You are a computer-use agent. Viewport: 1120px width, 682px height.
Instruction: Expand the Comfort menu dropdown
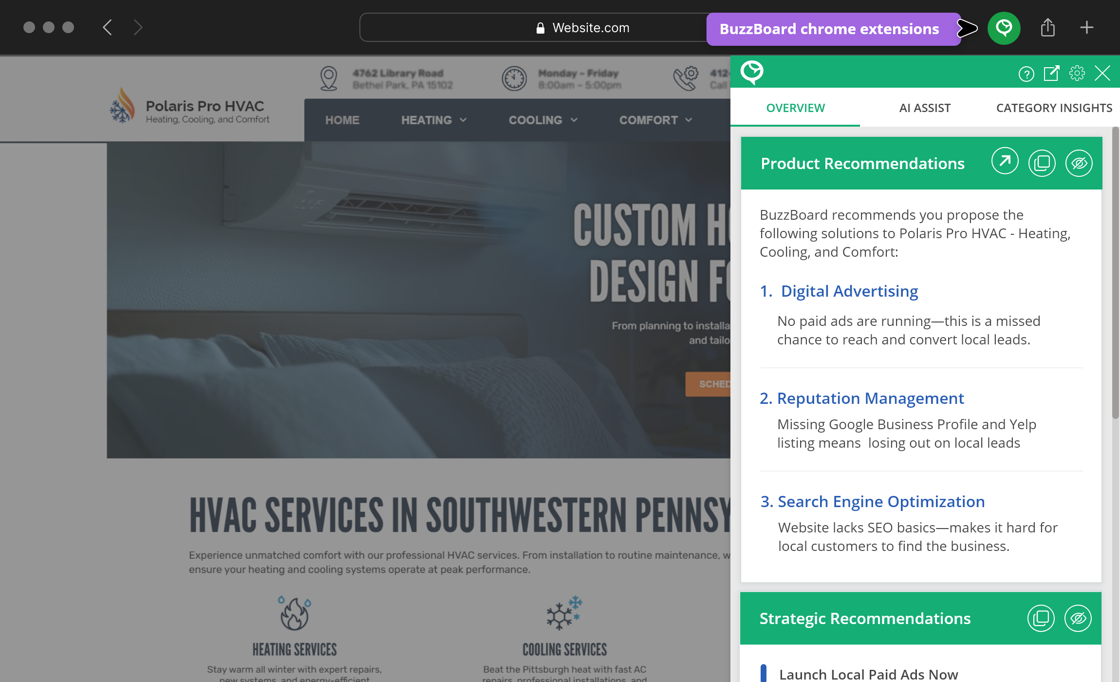[x=655, y=120]
